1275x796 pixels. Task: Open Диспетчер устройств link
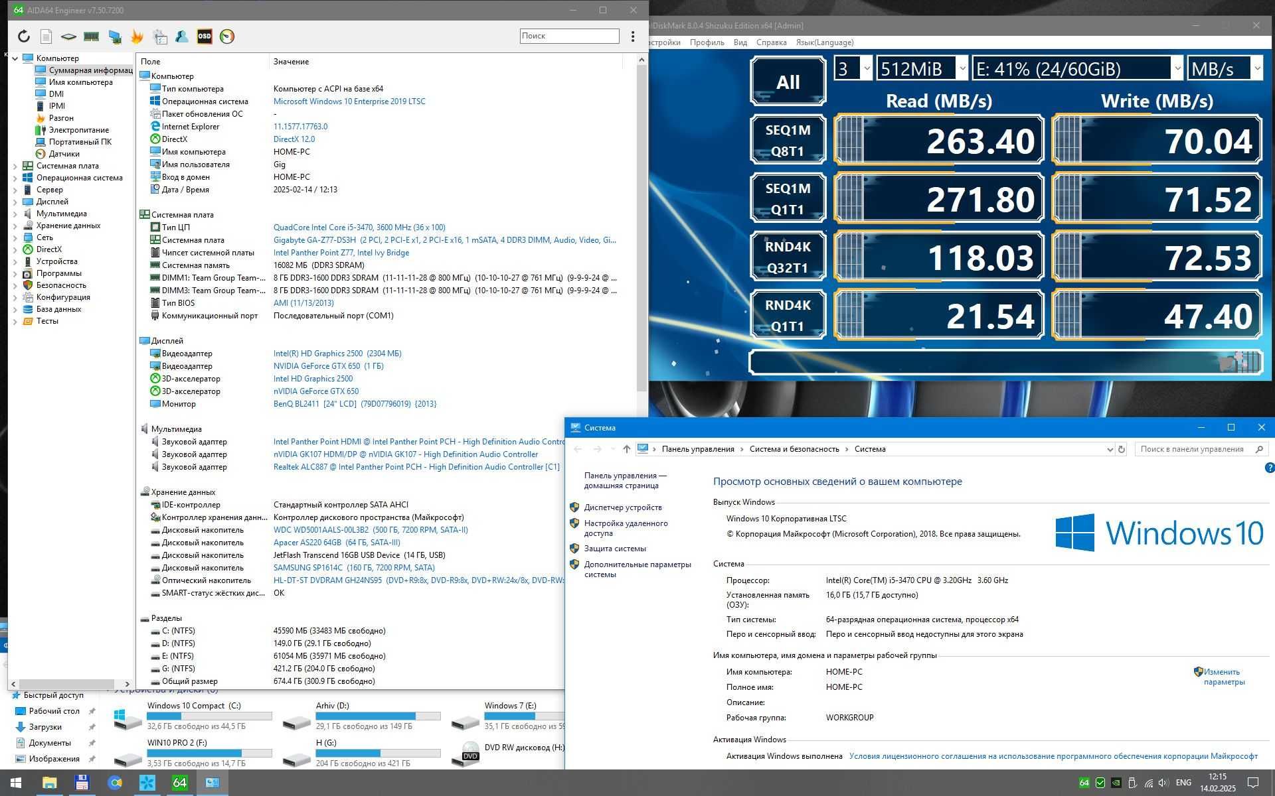pos(623,507)
